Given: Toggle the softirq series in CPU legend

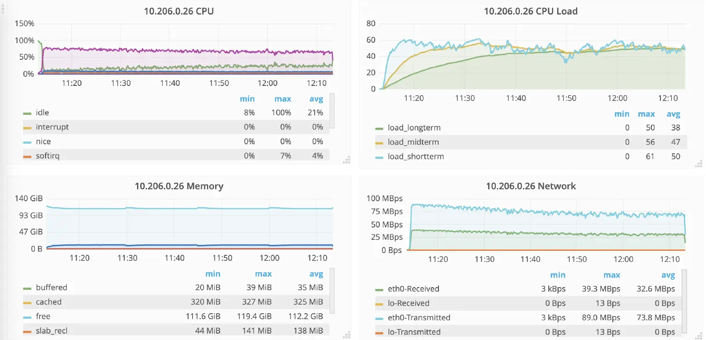Looking at the screenshot, I should 47,156.
